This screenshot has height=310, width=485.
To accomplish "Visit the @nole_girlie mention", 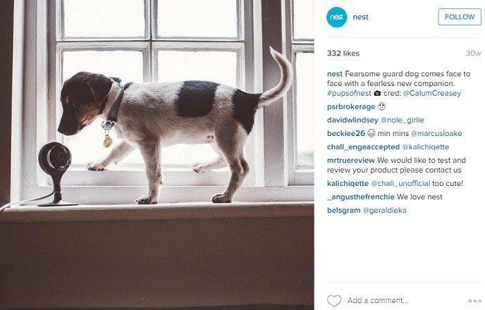I will coord(402,120).
